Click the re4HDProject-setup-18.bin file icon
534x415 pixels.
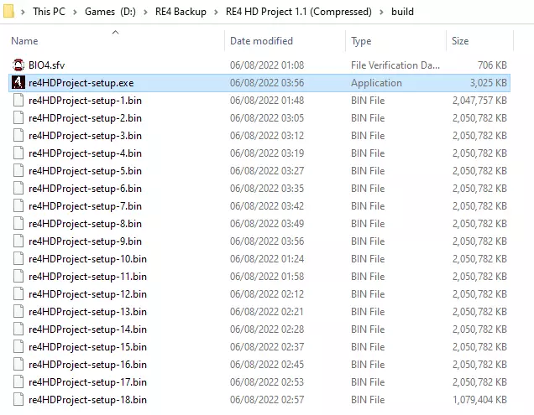[x=18, y=400]
